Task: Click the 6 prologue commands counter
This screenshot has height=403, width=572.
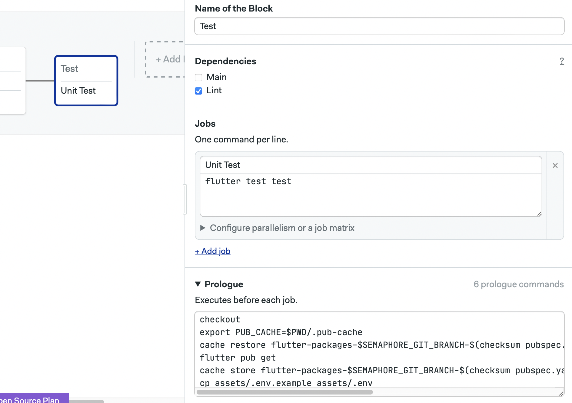Action: (519, 284)
